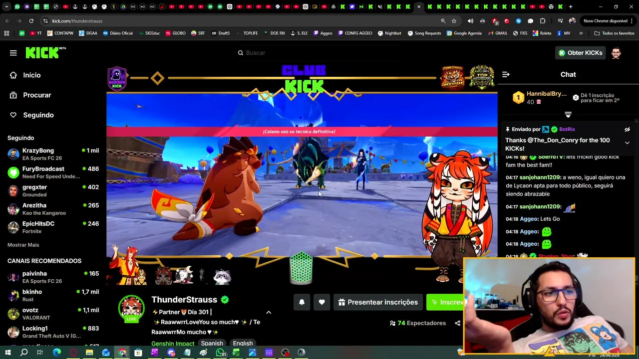The height and width of the screenshot is (359, 639).
Task: Open the browser zoom magnifier icon
Action: click(443, 21)
